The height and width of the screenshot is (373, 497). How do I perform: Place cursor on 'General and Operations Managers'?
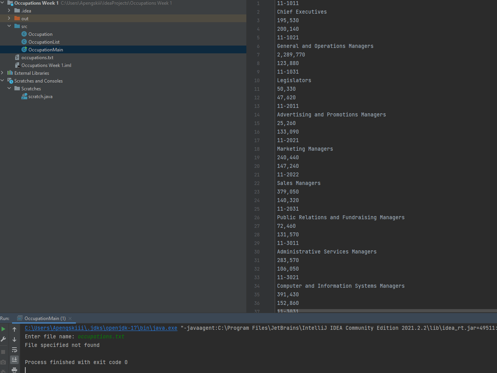[325, 46]
